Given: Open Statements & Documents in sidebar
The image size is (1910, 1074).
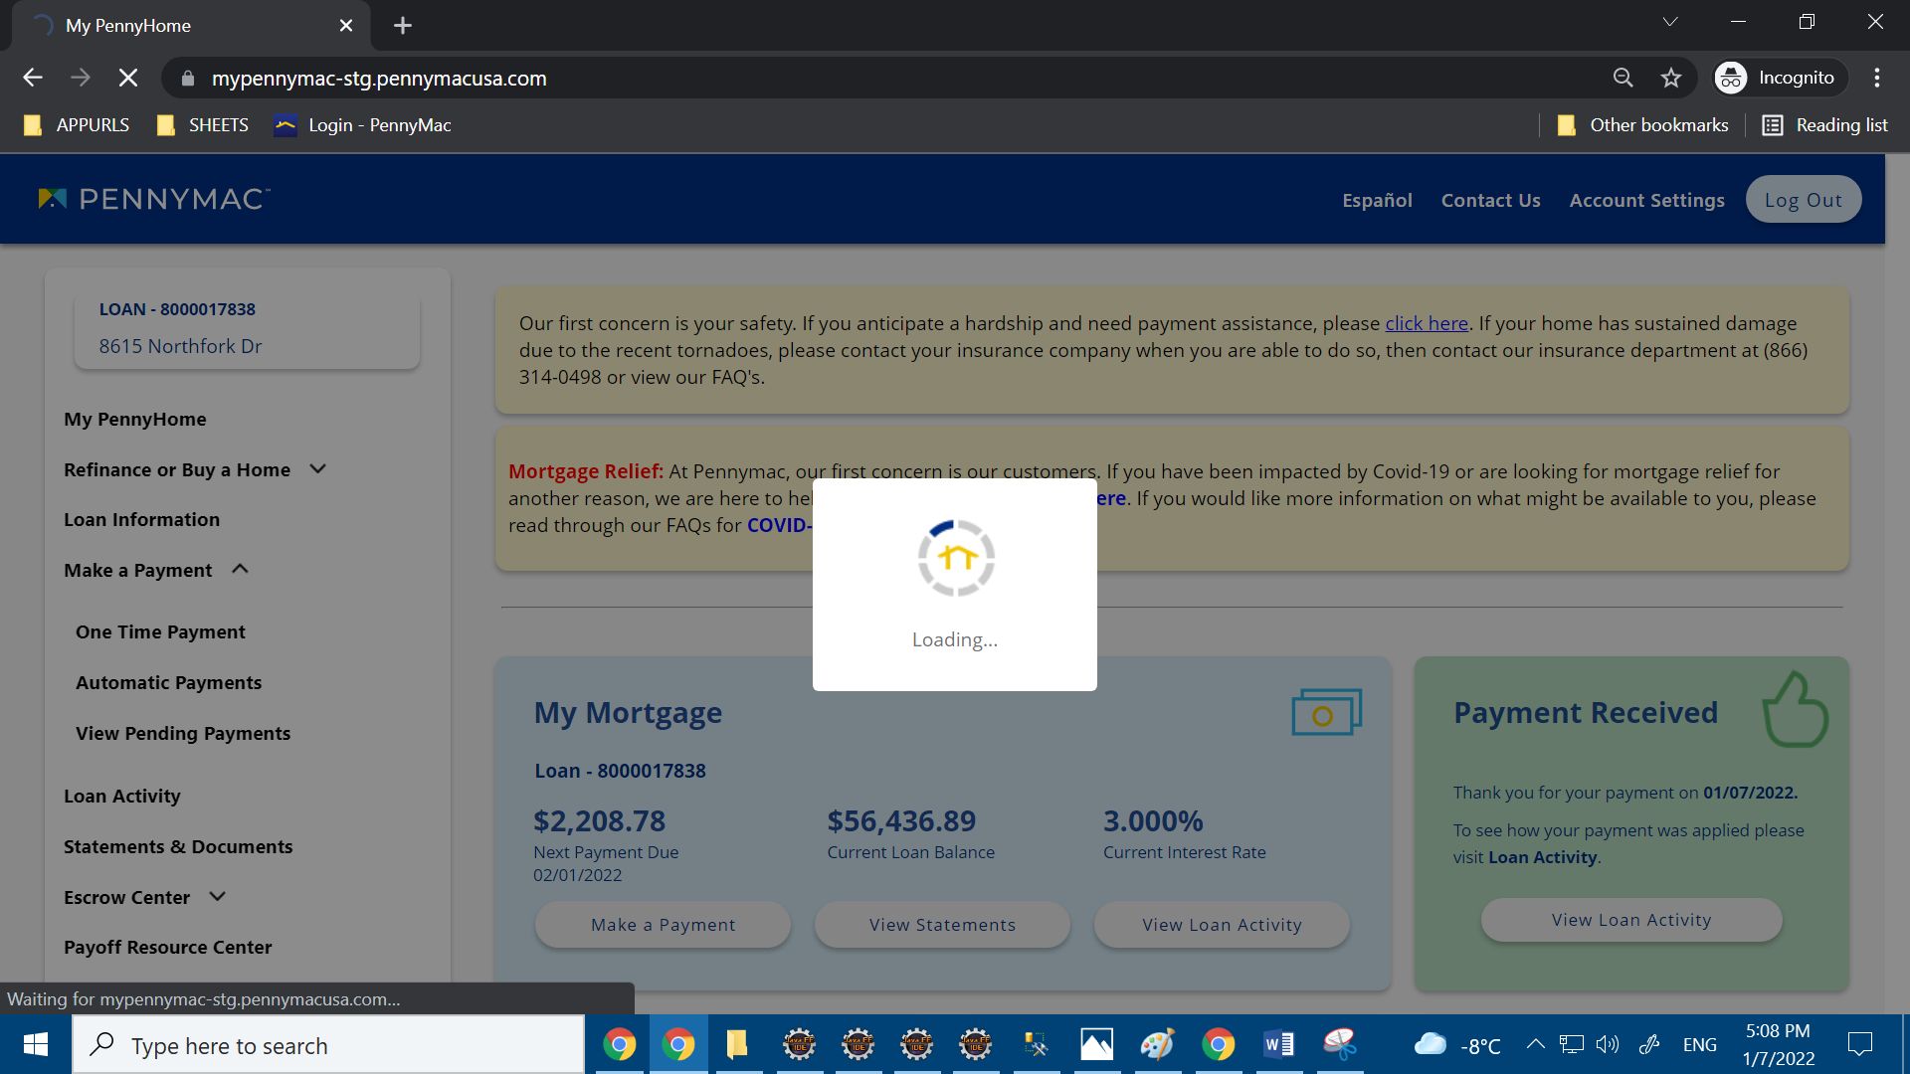Looking at the screenshot, I should 178,846.
